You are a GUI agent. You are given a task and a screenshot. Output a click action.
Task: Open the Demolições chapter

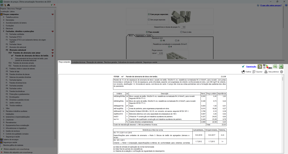tap(10, 20)
